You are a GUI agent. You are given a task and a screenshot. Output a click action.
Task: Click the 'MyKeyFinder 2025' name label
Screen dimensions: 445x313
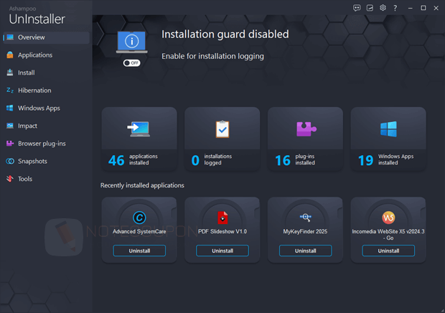tap(305, 232)
